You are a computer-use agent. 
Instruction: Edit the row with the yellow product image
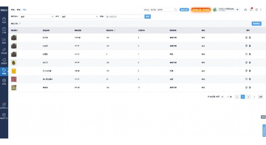coord(246,71)
